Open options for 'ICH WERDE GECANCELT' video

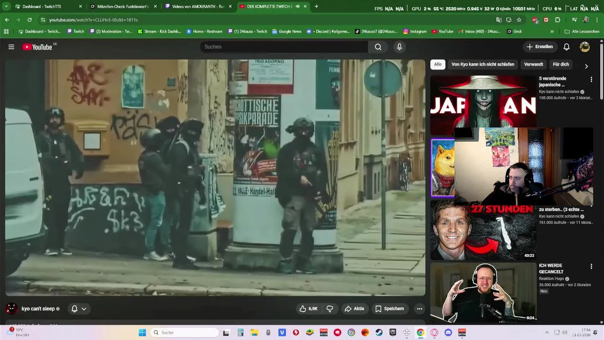point(591,266)
